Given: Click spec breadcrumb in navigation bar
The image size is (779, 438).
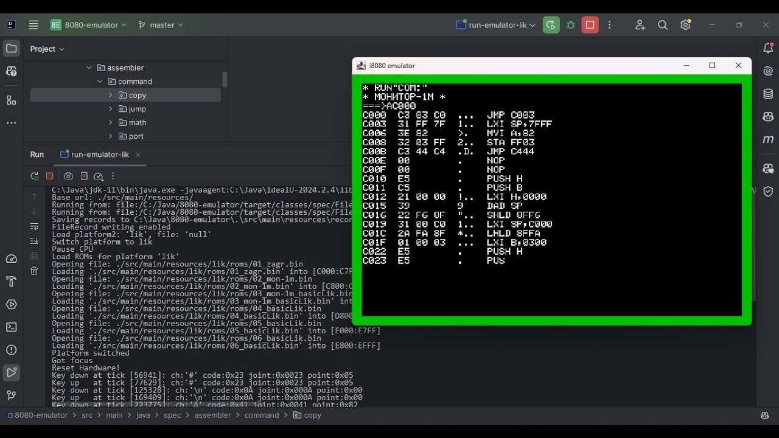Looking at the screenshot, I should click(172, 415).
